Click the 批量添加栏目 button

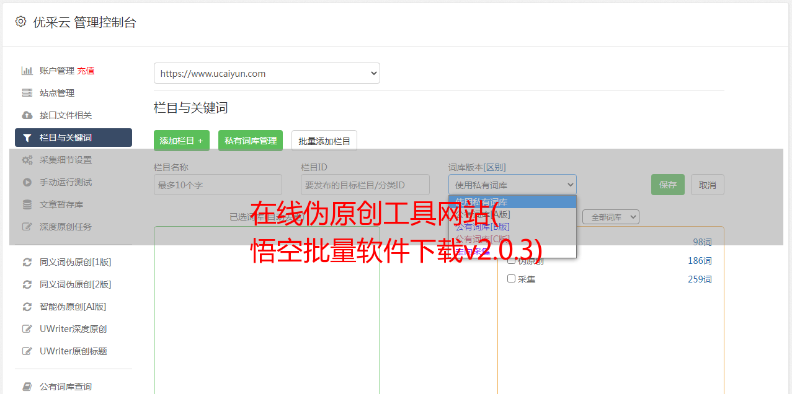click(x=324, y=141)
